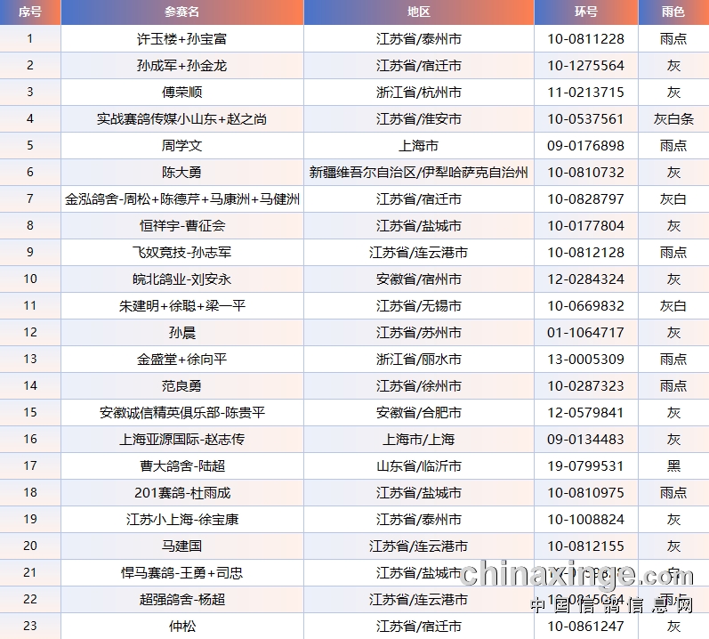
Task: Click the 参赛名 column header
Action: 182,12
